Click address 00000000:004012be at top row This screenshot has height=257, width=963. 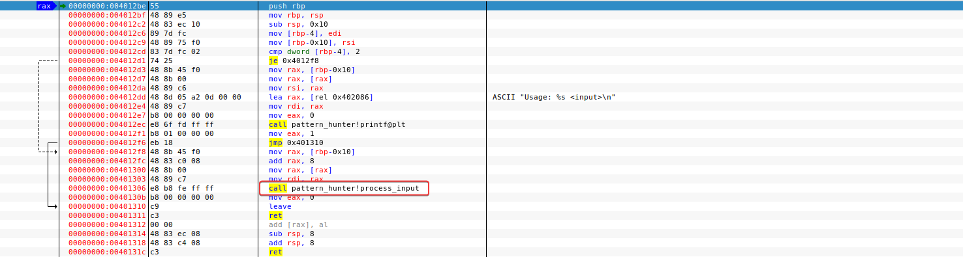coord(108,6)
